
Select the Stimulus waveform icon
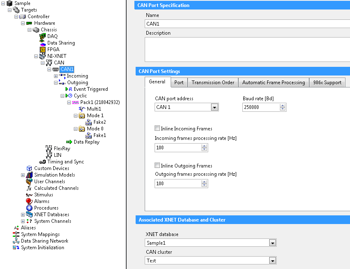[29, 195]
